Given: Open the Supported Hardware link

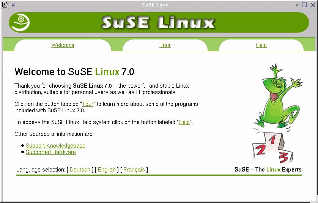Looking at the screenshot, I should tap(51, 152).
